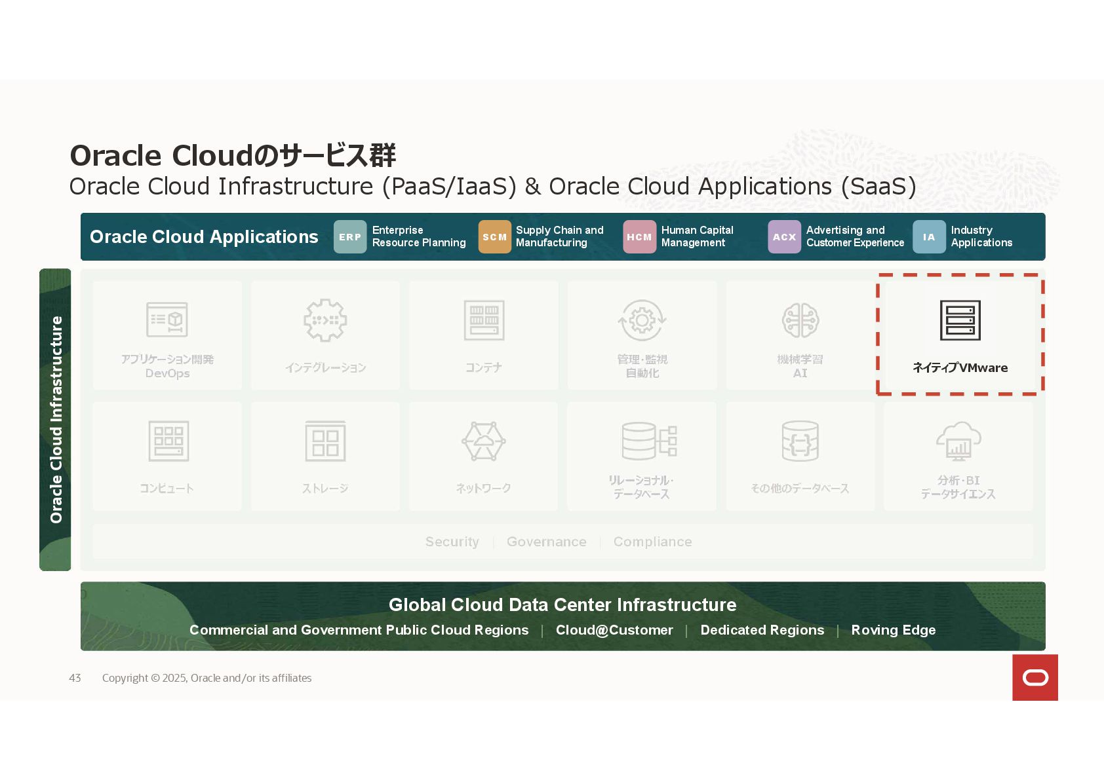The image size is (1104, 780).
Task: Select the compute icon
Action: click(x=168, y=441)
